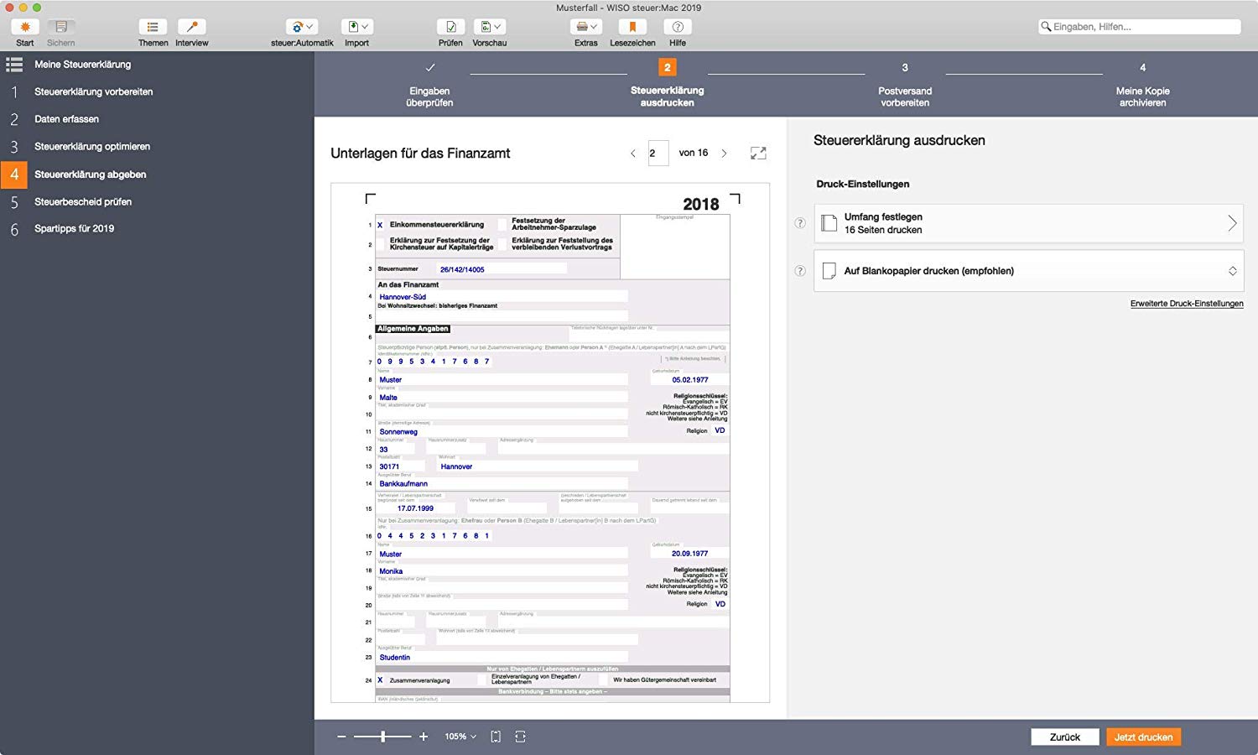
Task: Expand the Umfang festlegen option
Action: [x=1028, y=223]
